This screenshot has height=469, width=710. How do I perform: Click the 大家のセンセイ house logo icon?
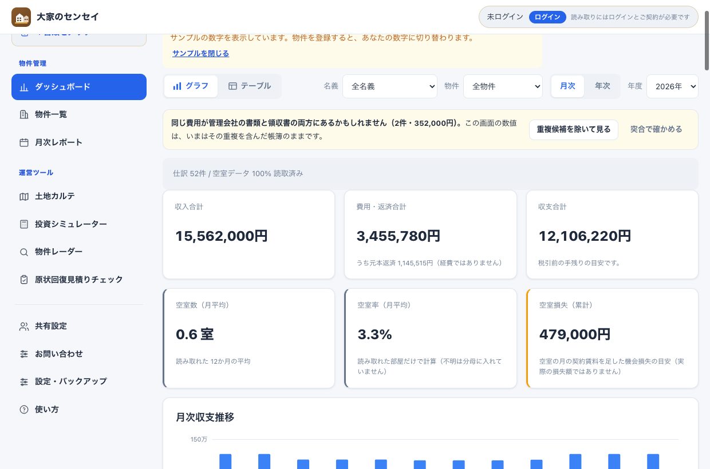click(x=21, y=17)
